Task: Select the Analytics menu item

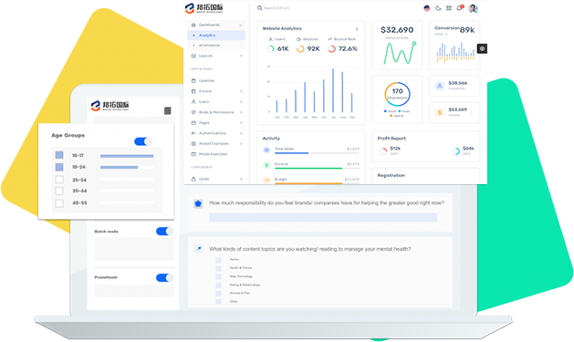Action: 216,36
